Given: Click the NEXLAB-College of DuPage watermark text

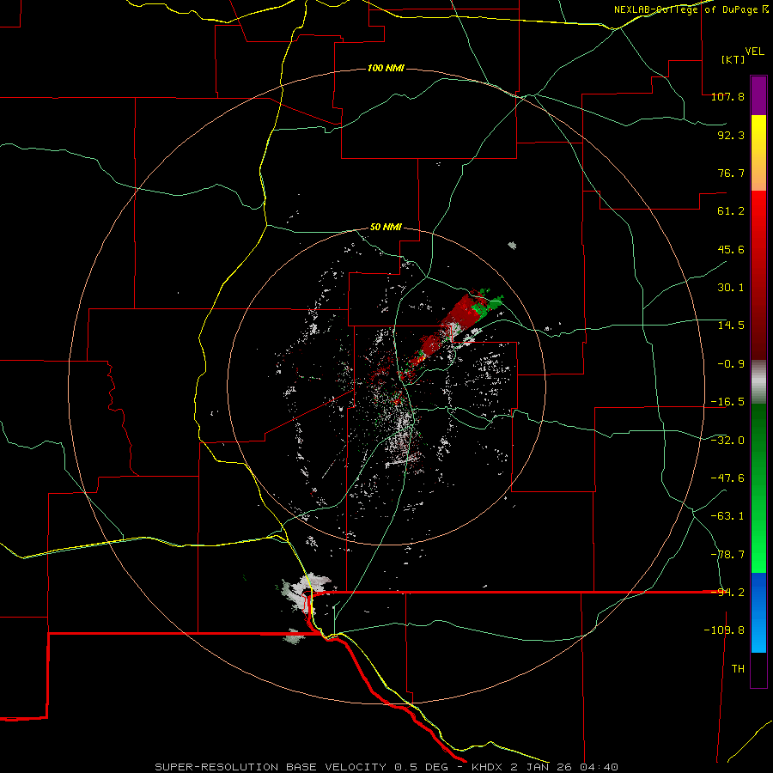Looking at the screenshot, I should [x=691, y=9].
